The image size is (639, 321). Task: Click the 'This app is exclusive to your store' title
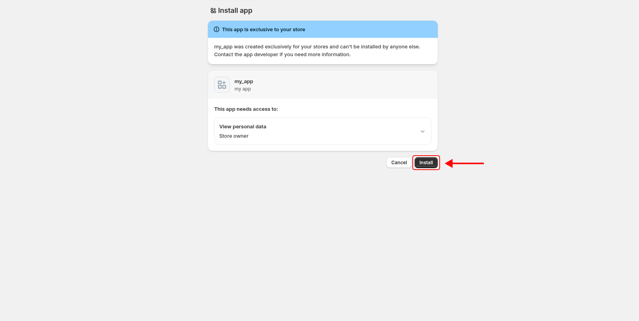(x=263, y=30)
